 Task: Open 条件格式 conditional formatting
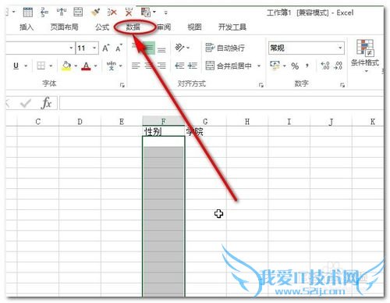point(365,56)
